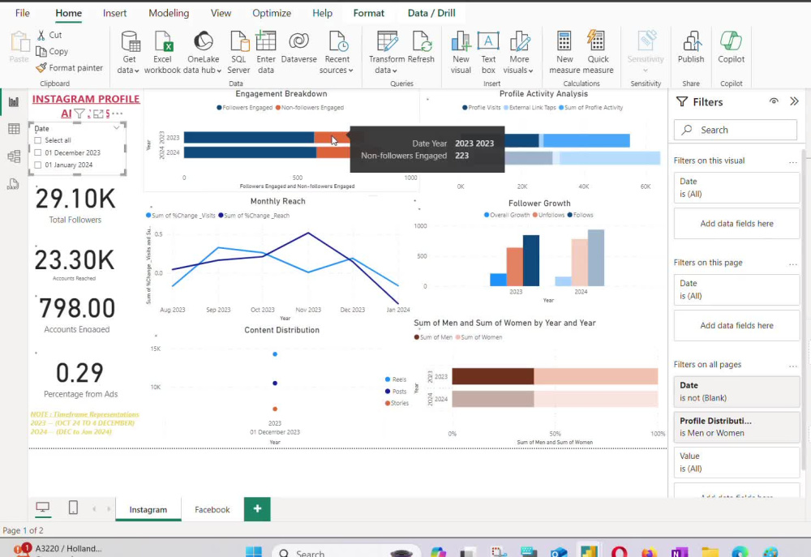This screenshot has height=557, width=811.
Task: Click the Filters pane search box
Action: 734,130
